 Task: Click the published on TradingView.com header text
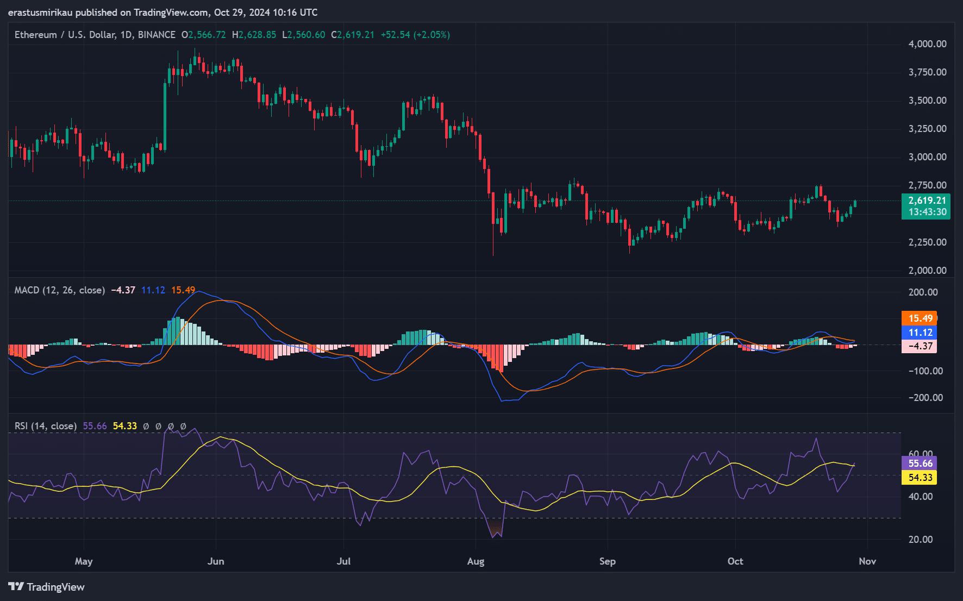163,12
